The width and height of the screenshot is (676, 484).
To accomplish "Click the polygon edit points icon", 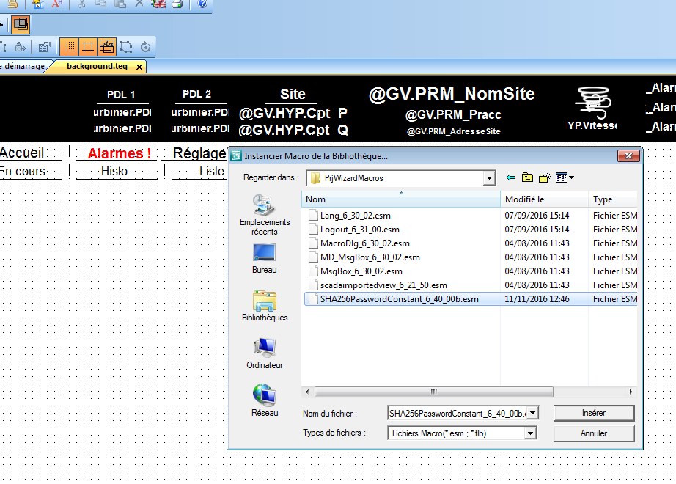I will click(x=126, y=47).
